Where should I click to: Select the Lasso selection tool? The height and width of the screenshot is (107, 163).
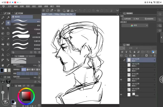pyautogui.click(x=3, y=38)
